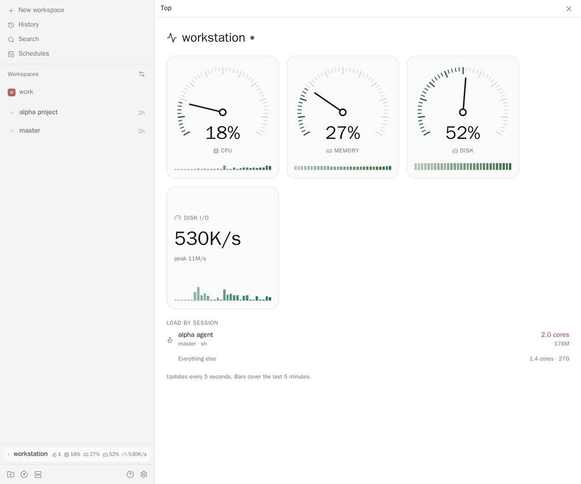
Task: Click the Memory history bar strip
Action: pyautogui.click(x=343, y=168)
